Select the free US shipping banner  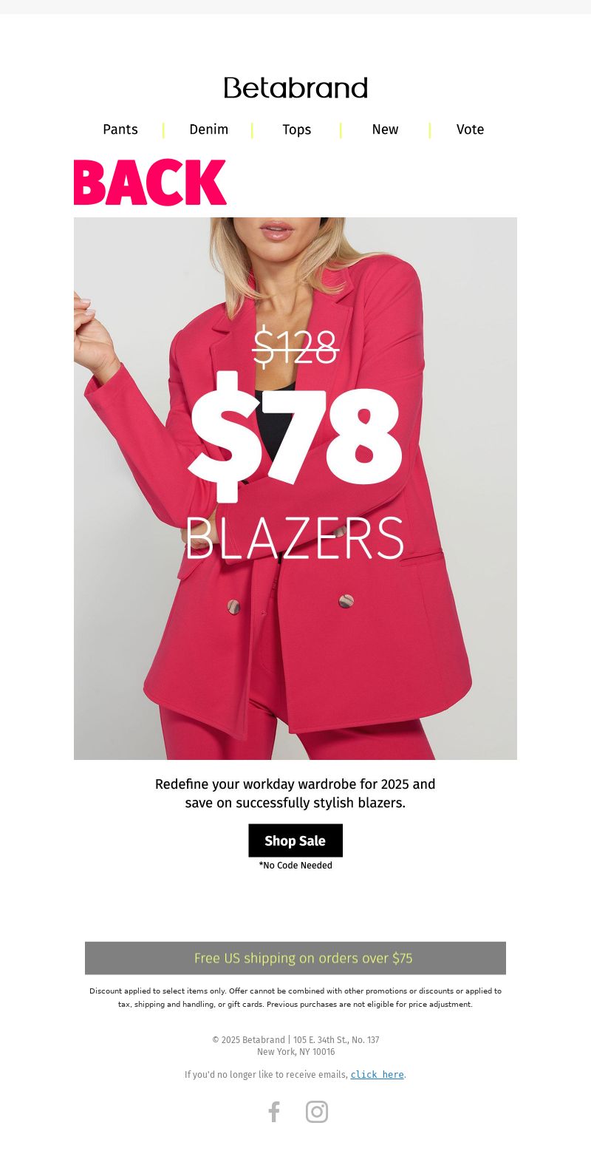[295, 958]
